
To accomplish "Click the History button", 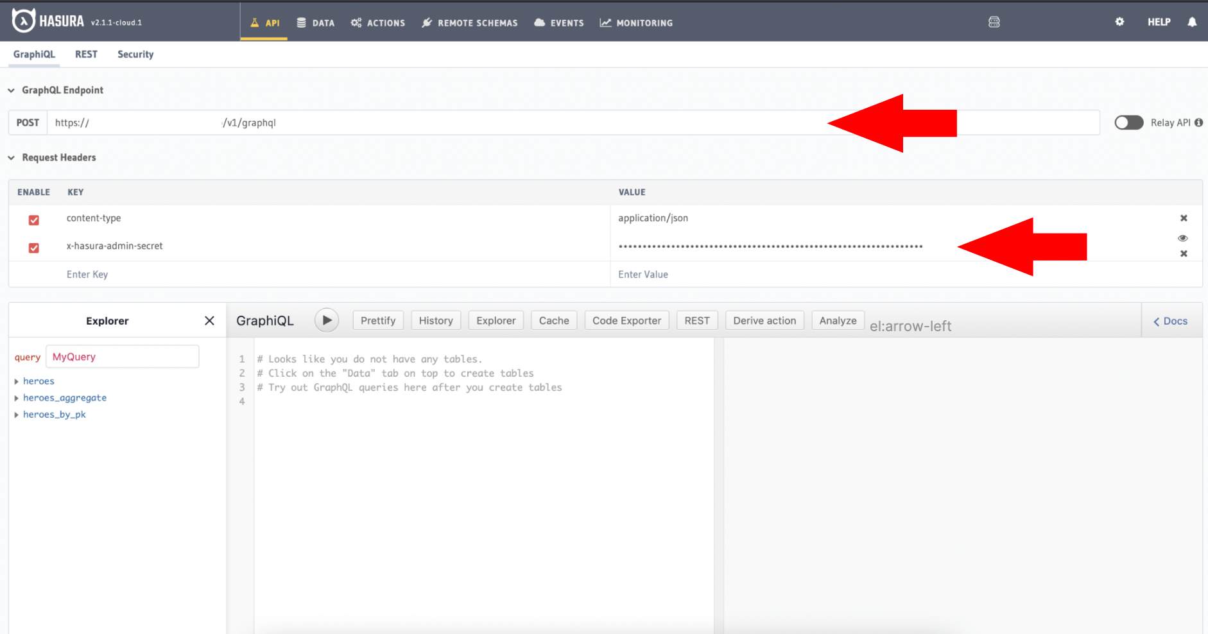I will tap(436, 320).
